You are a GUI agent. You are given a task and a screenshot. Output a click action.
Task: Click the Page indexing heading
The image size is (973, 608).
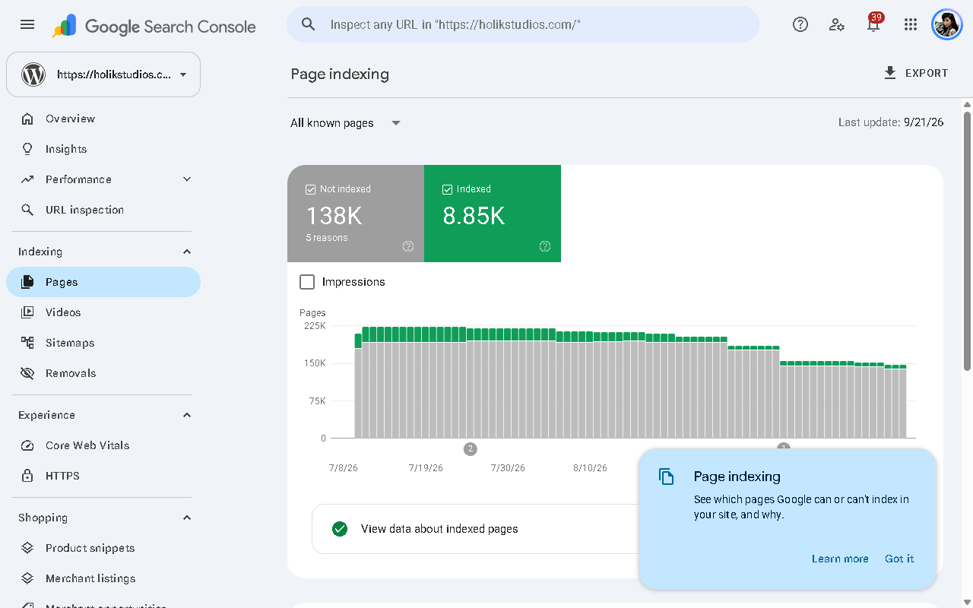340,74
